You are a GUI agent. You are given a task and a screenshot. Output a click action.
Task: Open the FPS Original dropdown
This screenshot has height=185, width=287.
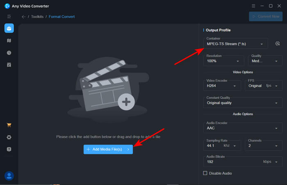tap(264, 85)
